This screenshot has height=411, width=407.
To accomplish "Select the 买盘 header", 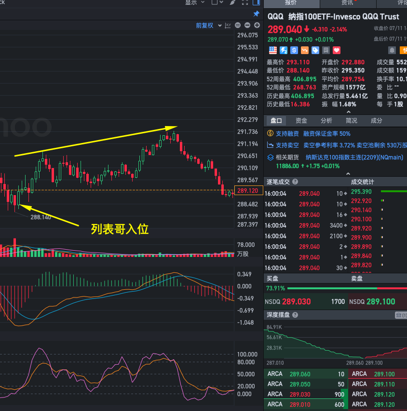I will (272, 278).
